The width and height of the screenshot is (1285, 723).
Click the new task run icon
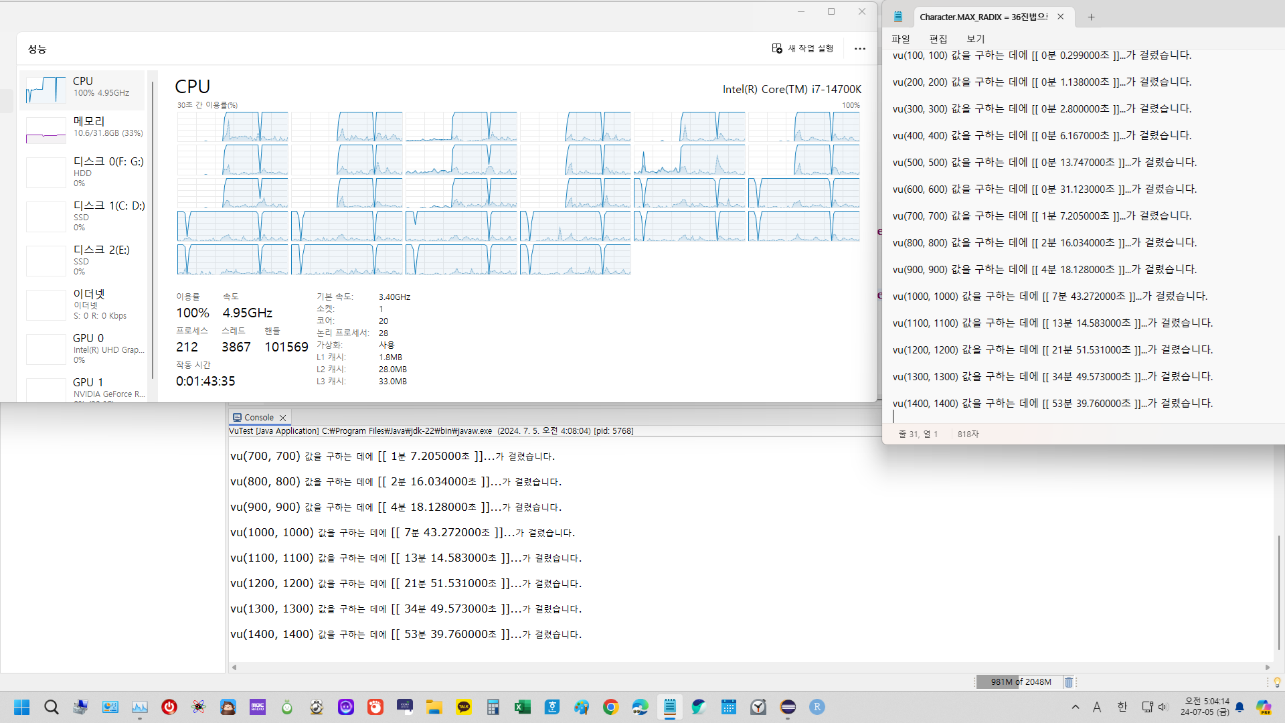777,48
